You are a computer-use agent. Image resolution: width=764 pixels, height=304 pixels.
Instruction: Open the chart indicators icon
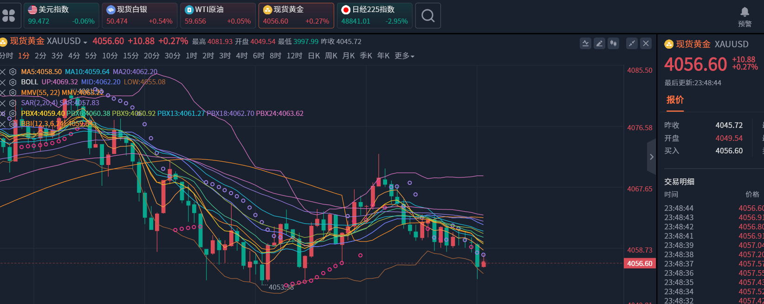click(585, 44)
